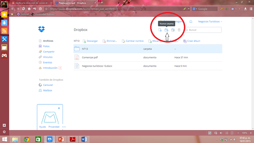Toggle split view in the status bar
This screenshot has height=143, width=254.
tap(232, 133)
